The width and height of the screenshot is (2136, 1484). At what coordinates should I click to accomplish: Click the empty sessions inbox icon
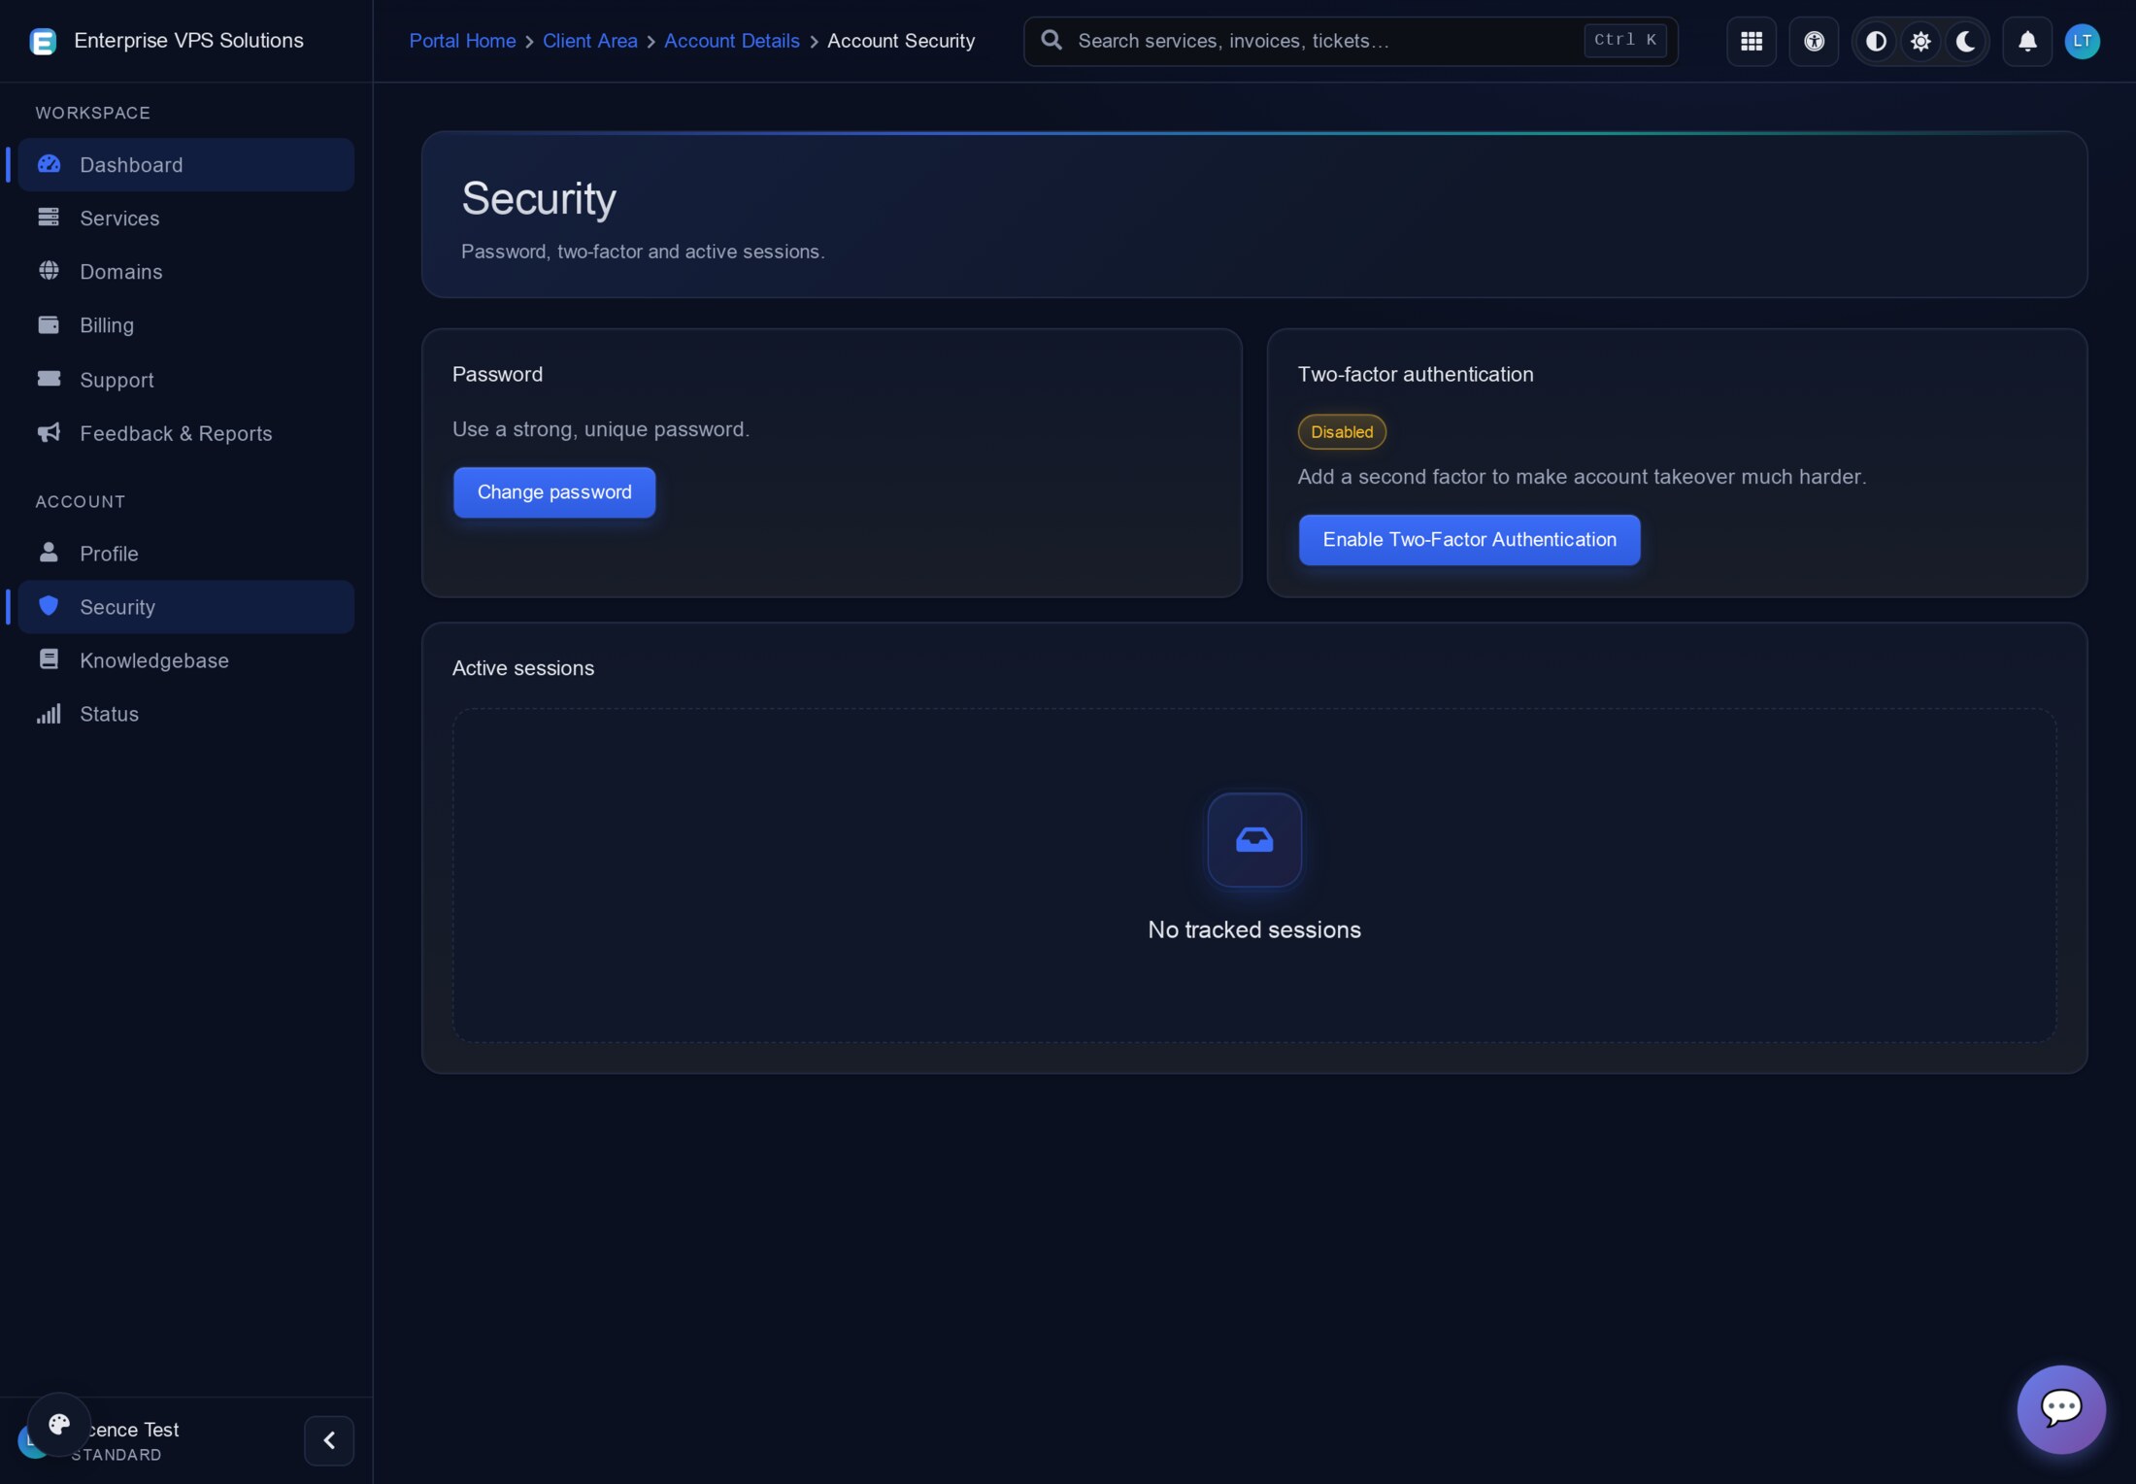click(x=1254, y=840)
